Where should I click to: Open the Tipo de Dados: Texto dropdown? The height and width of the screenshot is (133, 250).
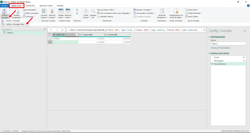pyautogui.click(x=106, y=10)
